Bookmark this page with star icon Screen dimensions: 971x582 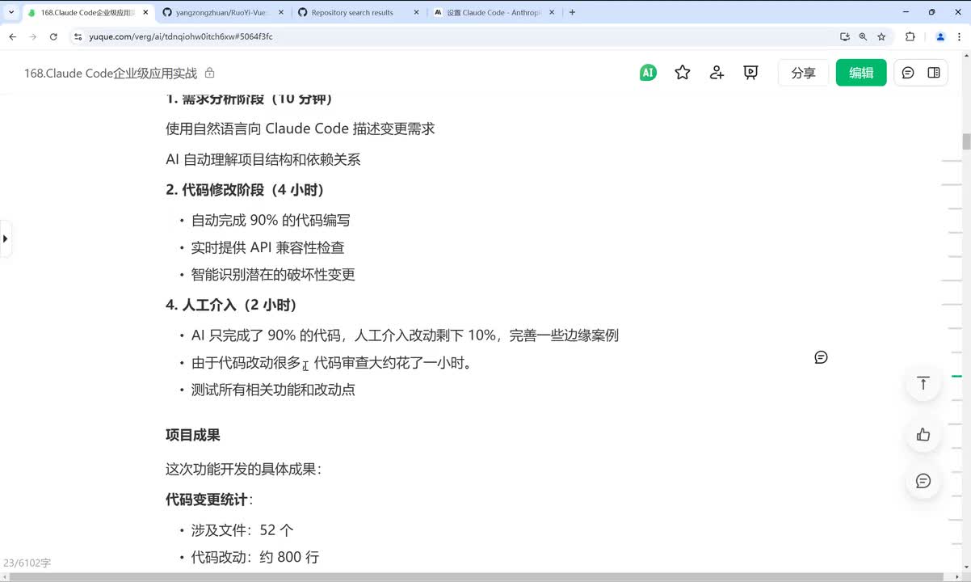tap(881, 36)
